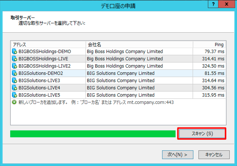Click the BIGSolutions-LIVE3 server icon
Image resolution: width=237 pixels, height=166 pixels.
click(x=15, y=81)
